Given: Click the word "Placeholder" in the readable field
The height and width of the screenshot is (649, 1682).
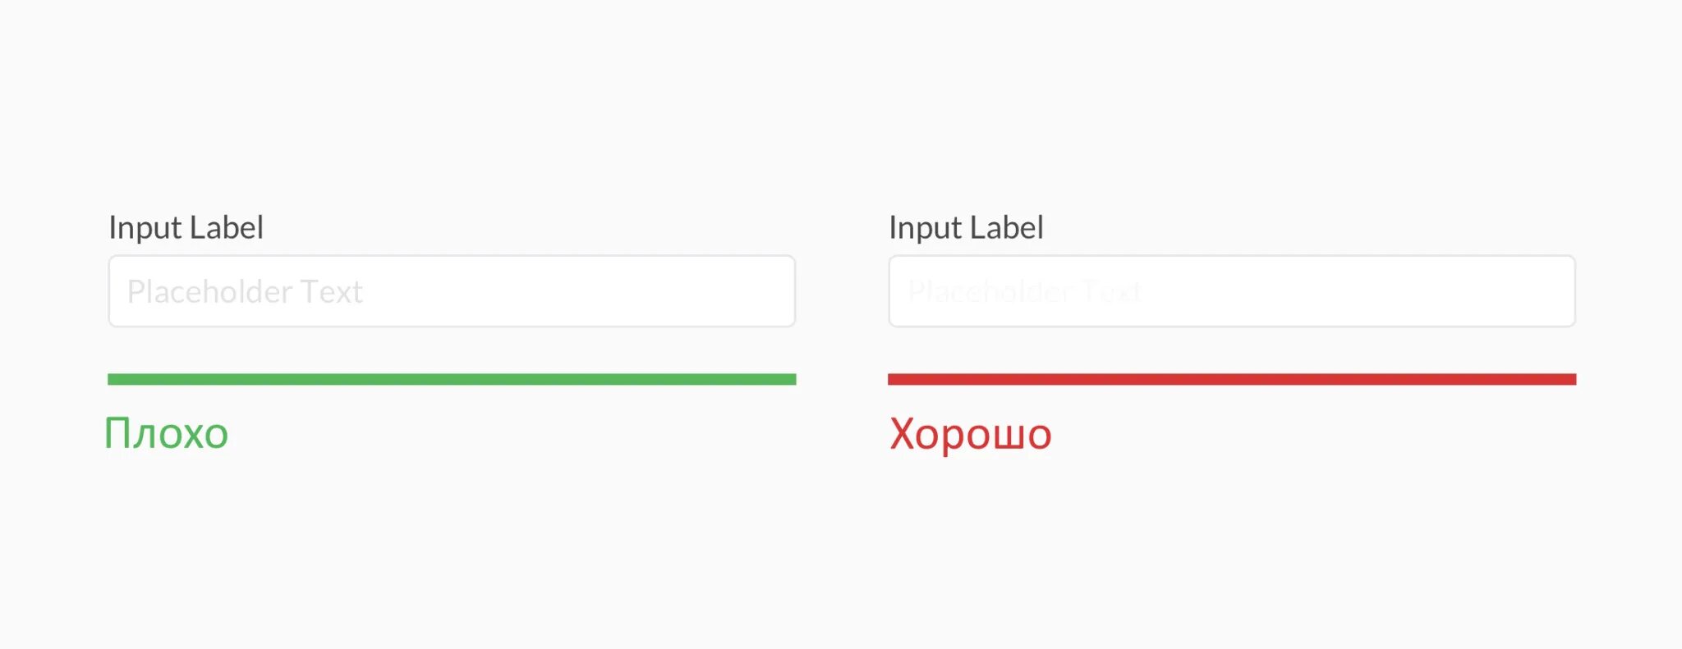Looking at the screenshot, I should pos(209,292).
